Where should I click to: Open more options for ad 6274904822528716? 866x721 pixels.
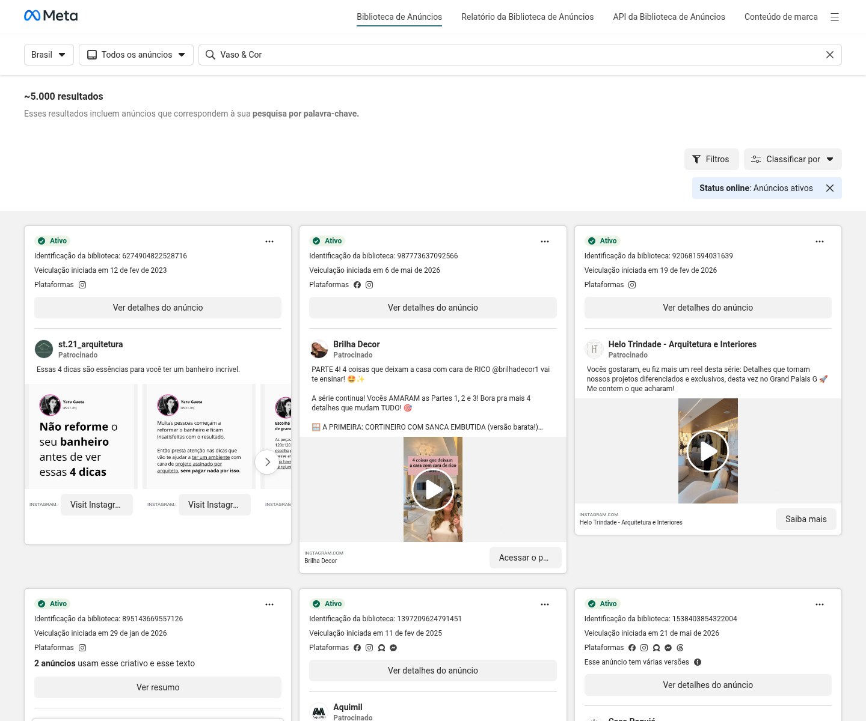[x=269, y=242]
